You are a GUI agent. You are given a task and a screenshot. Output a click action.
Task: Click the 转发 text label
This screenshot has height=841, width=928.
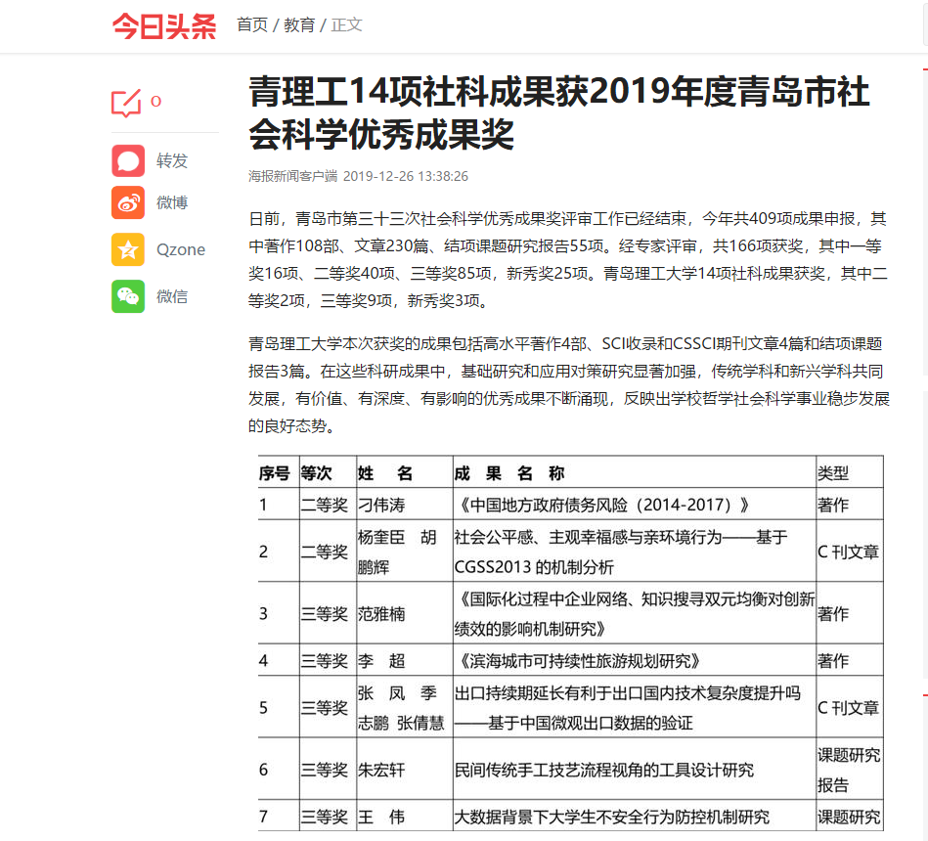point(172,160)
